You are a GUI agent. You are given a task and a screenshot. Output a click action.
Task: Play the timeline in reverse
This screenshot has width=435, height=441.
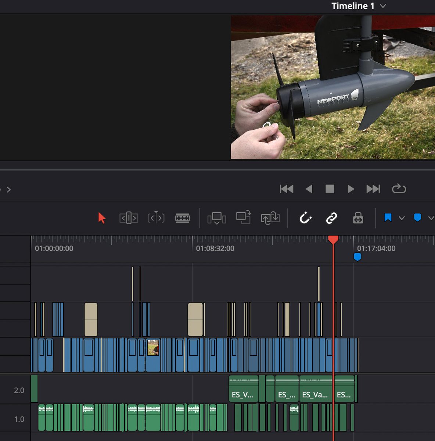pos(309,189)
